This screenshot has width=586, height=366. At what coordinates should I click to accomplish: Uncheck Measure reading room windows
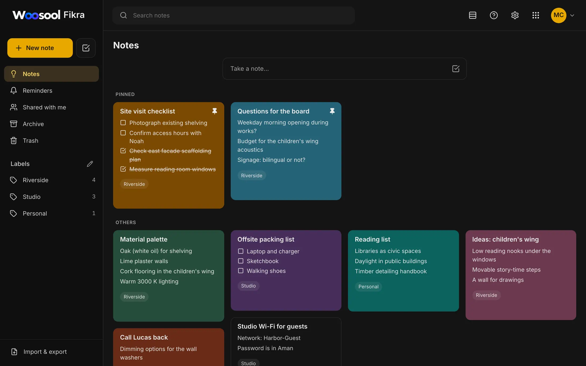(x=123, y=169)
